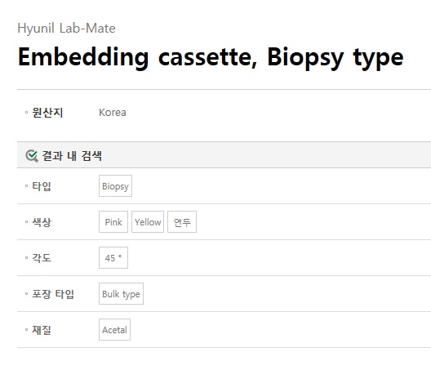Click the bullet marker beside 원산지

[26, 112]
